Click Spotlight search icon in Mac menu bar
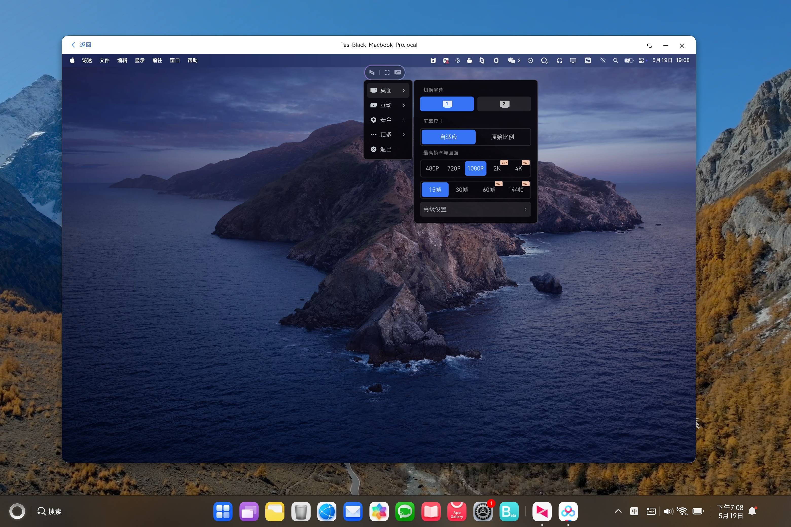Image resolution: width=791 pixels, height=527 pixels. [x=616, y=61]
